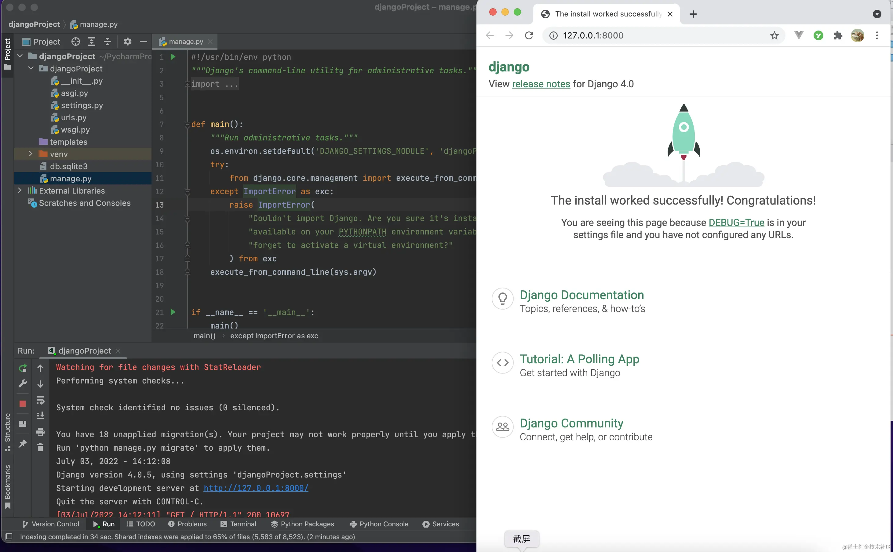Toggle scroll to end in Run console
The image size is (893, 552).
point(40,416)
